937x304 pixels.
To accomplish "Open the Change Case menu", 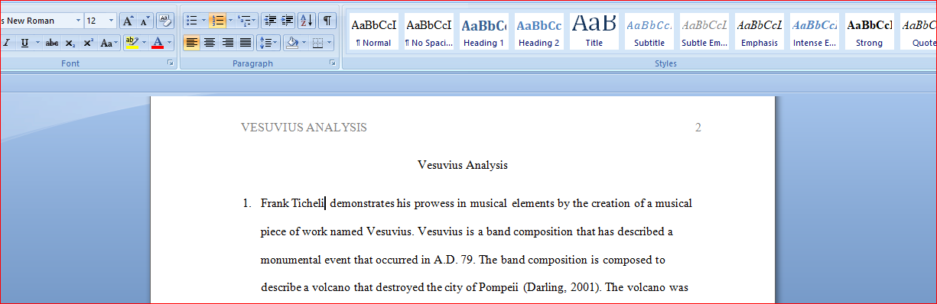I will coord(109,43).
